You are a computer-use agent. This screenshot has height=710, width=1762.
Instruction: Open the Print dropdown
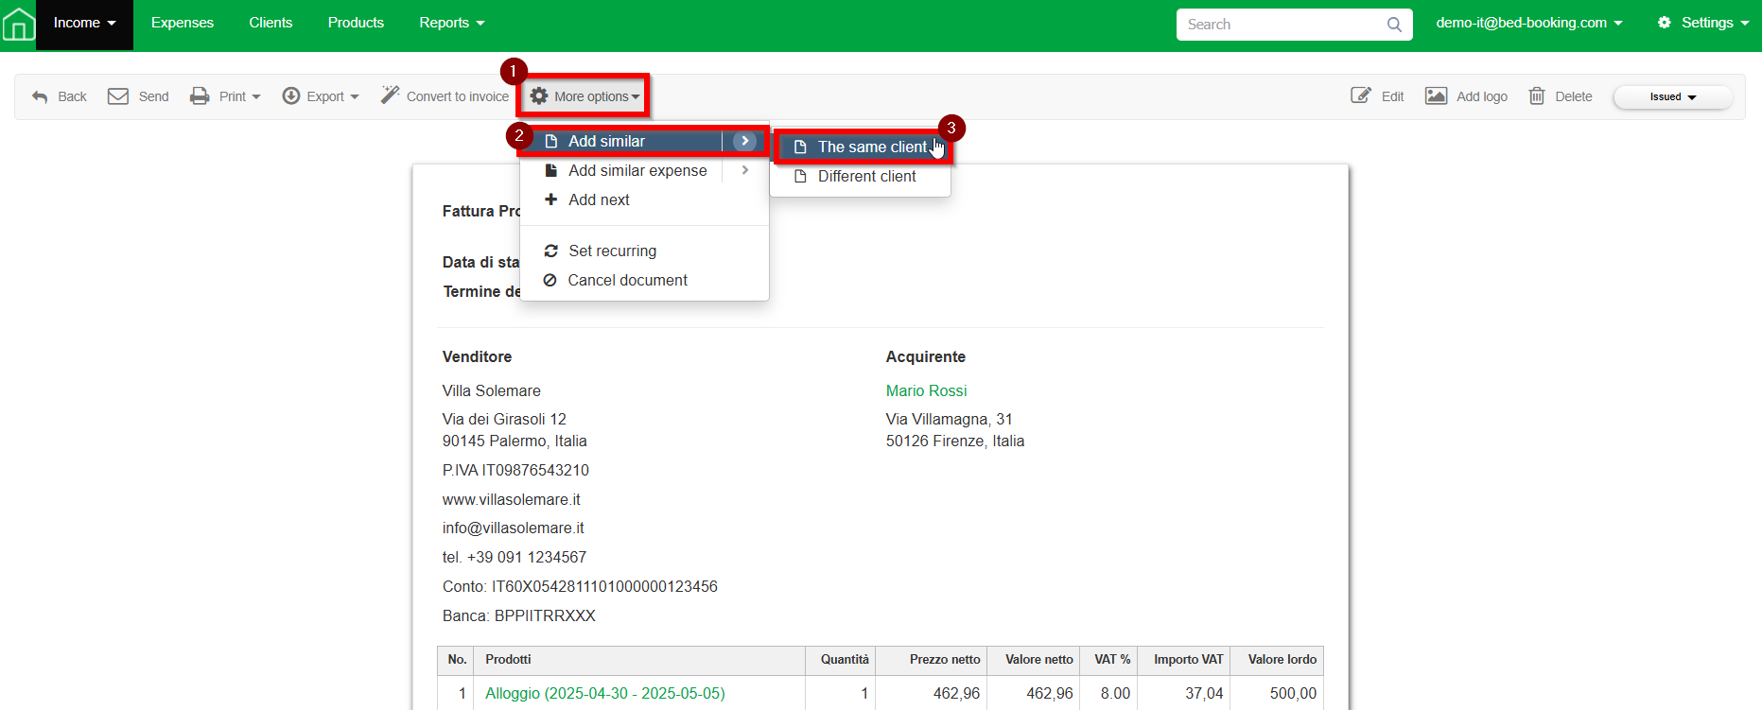pos(225,96)
